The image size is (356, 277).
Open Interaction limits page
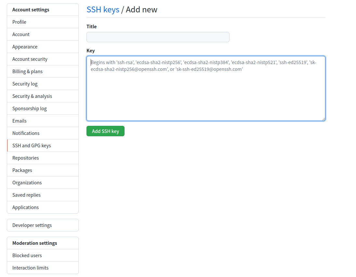point(43,268)
